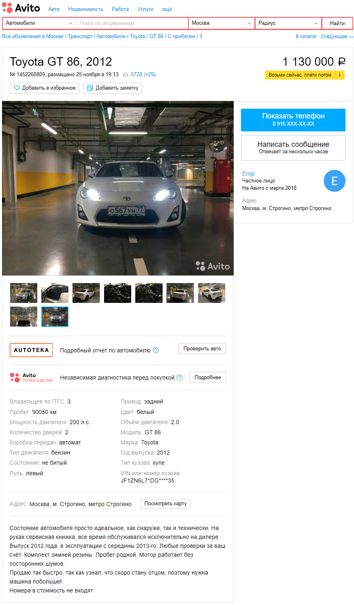354x605 pixels.
Task: Open the Автомобили category dropdown
Action: 39,23
